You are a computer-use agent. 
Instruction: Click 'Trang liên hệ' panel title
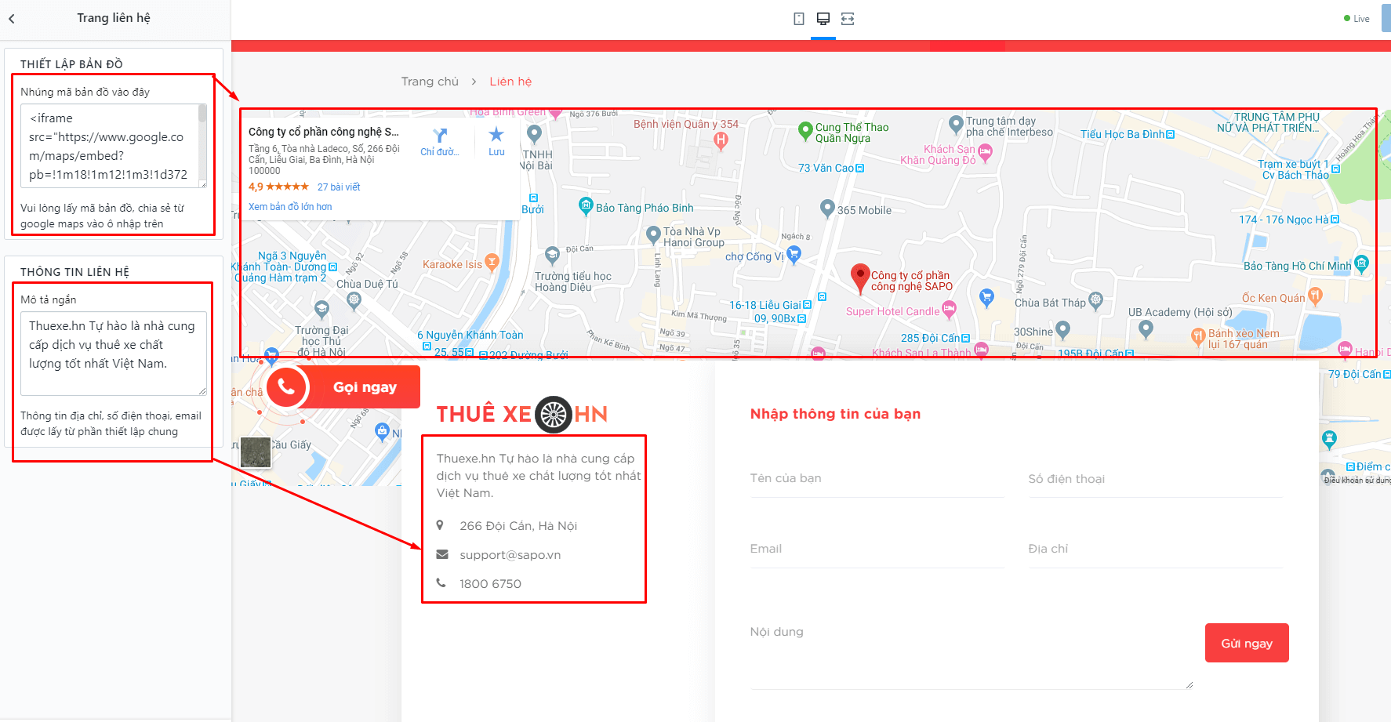[x=114, y=18]
